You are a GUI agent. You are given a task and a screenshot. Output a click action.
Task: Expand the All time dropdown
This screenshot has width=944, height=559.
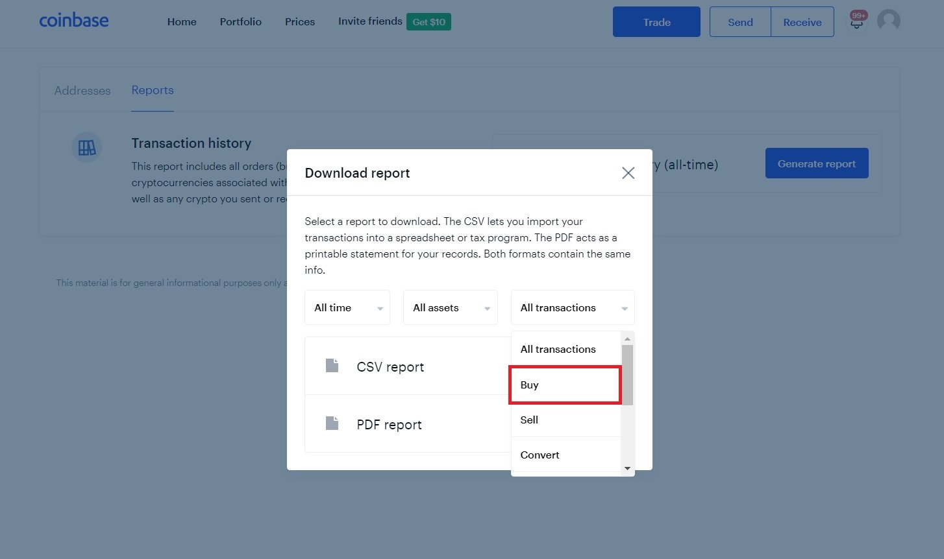click(347, 307)
